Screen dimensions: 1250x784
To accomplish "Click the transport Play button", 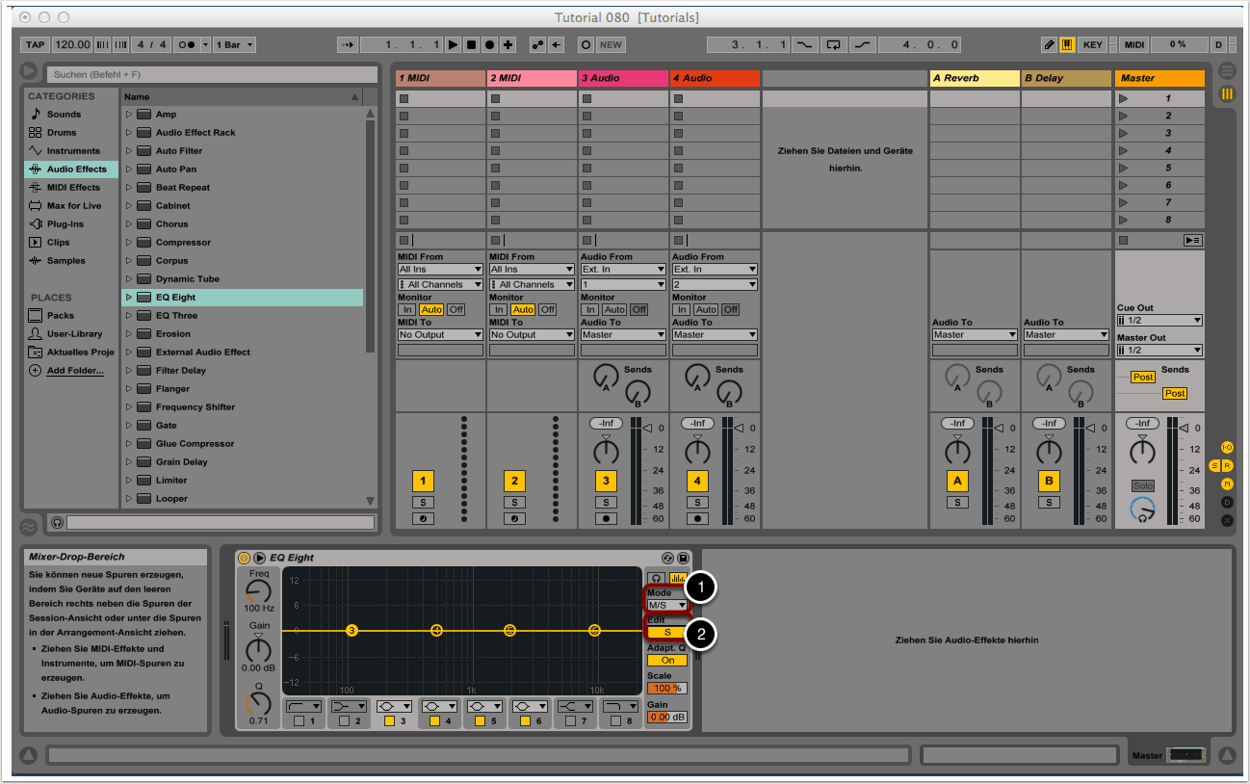I will pos(454,44).
